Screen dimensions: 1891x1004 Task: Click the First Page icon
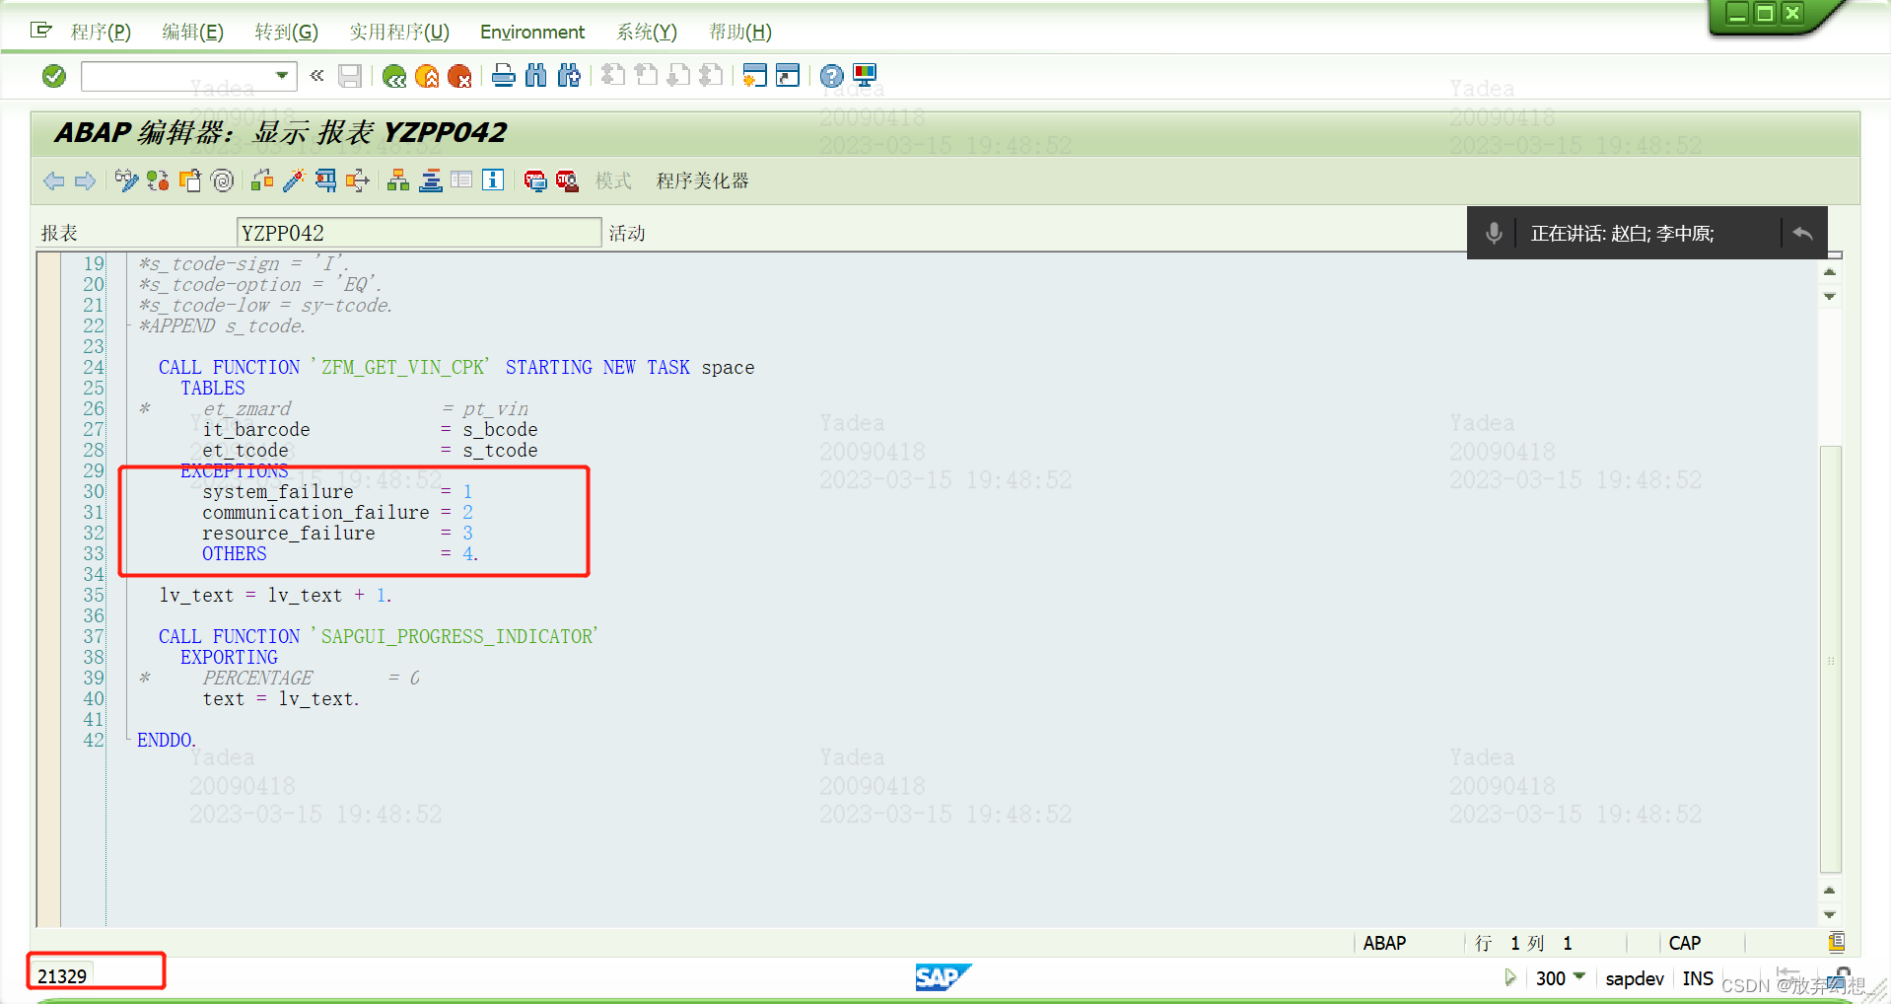613,75
